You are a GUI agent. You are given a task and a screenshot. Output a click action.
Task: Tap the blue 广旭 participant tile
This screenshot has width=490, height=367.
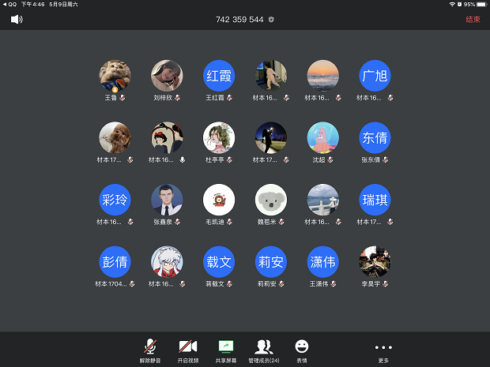tap(375, 76)
